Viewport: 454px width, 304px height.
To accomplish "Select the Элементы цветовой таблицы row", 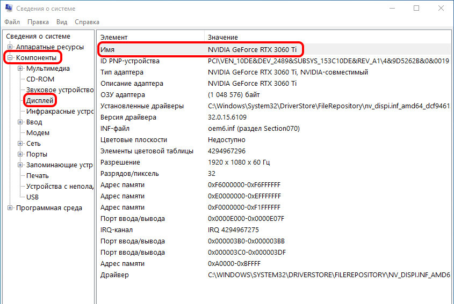I will tap(274, 151).
